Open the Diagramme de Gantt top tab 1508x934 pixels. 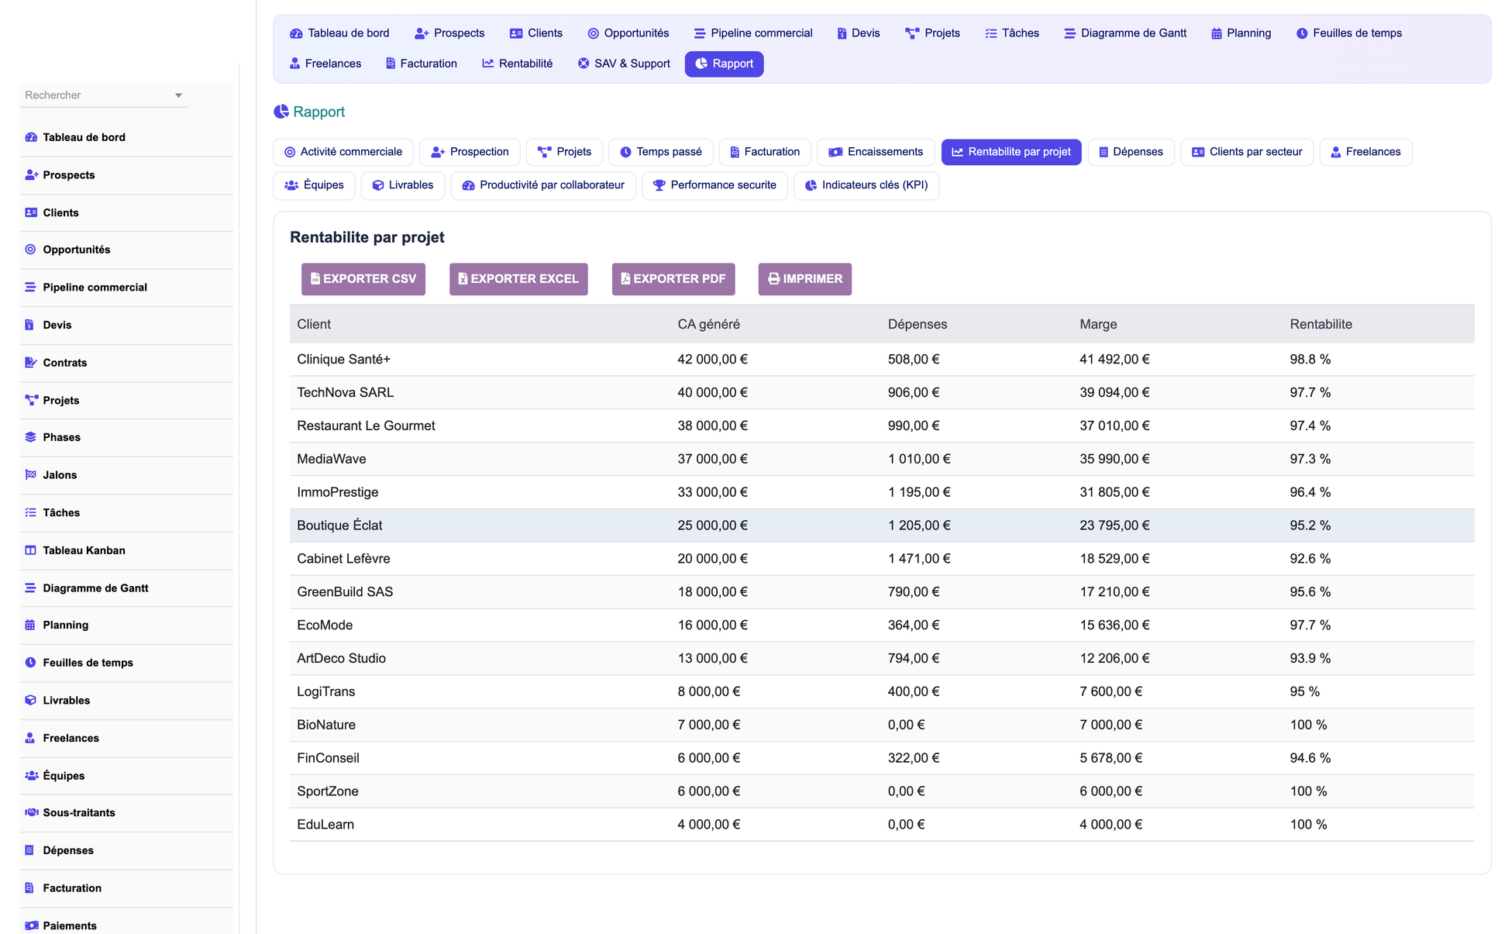1125,33
